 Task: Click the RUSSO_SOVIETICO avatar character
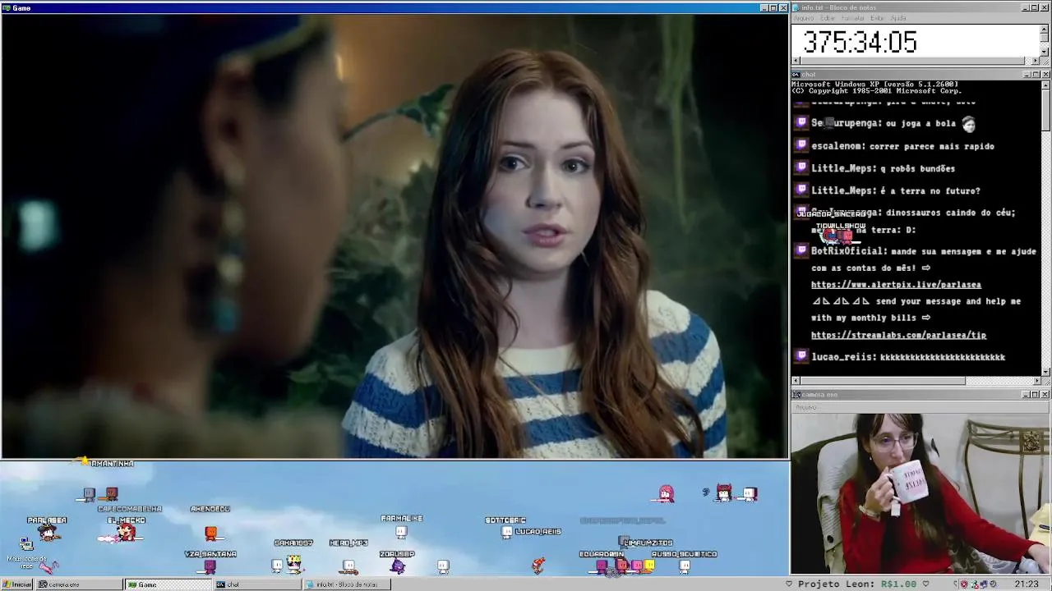tap(684, 566)
